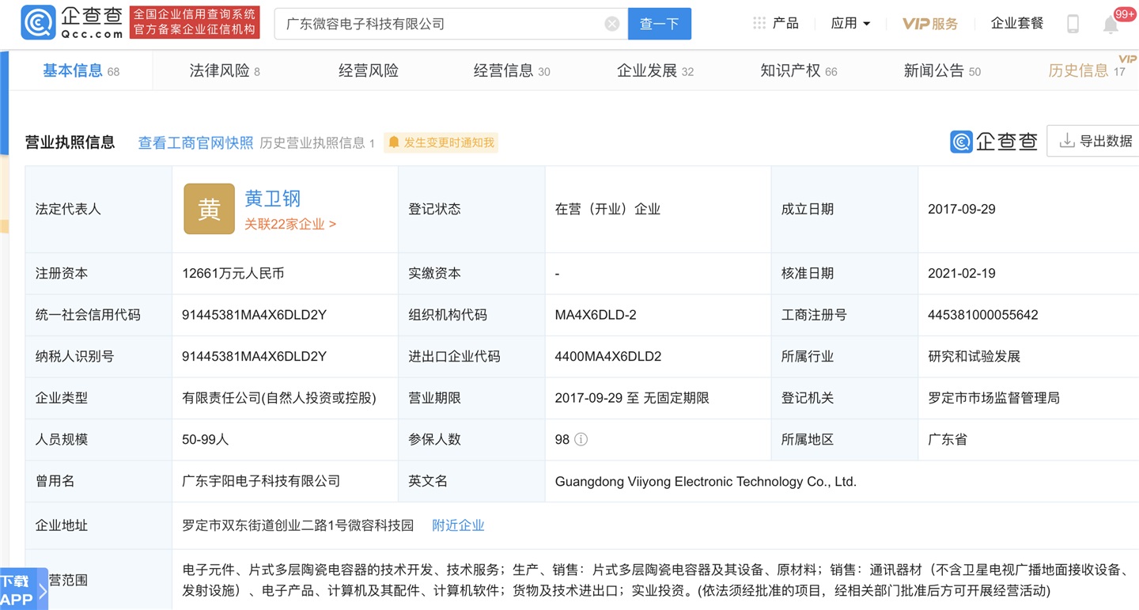This screenshot has width=1139, height=610.
Task: Open 历史营业执照信息 link
Action: pyautogui.click(x=317, y=142)
